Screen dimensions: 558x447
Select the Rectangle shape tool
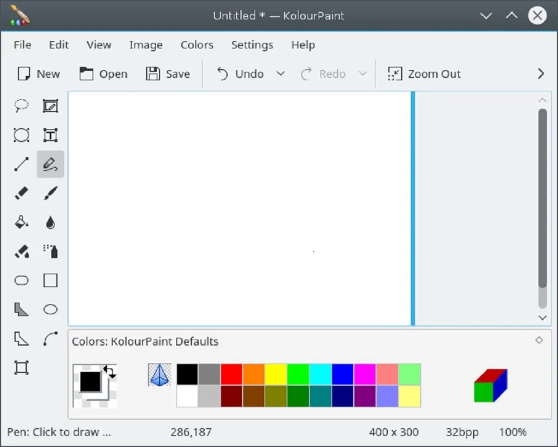50,280
